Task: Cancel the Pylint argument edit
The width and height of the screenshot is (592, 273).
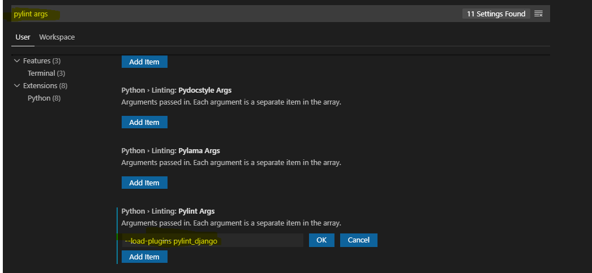Action: 359,240
